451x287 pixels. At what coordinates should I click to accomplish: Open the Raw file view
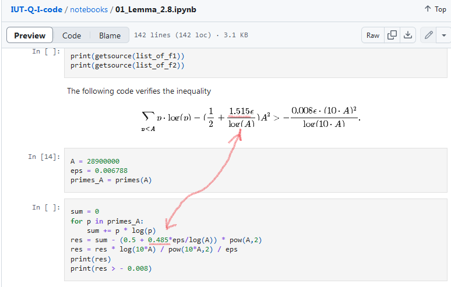tap(373, 35)
